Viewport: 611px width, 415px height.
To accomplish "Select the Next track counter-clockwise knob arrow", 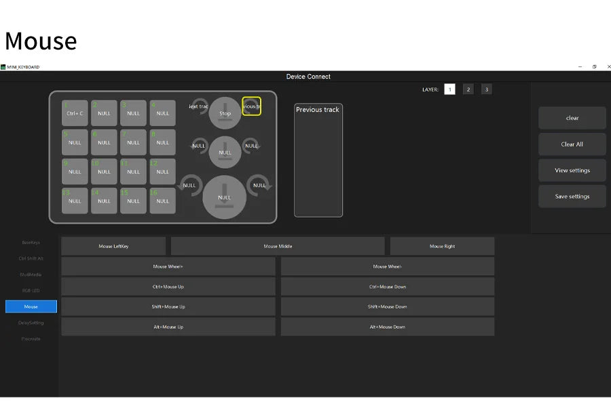I will [x=199, y=106].
